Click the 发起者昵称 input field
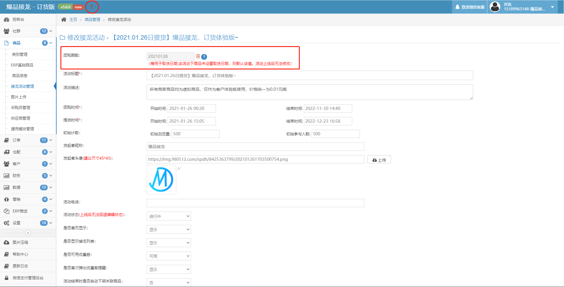This screenshot has height=287, width=564. tap(255, 147)
